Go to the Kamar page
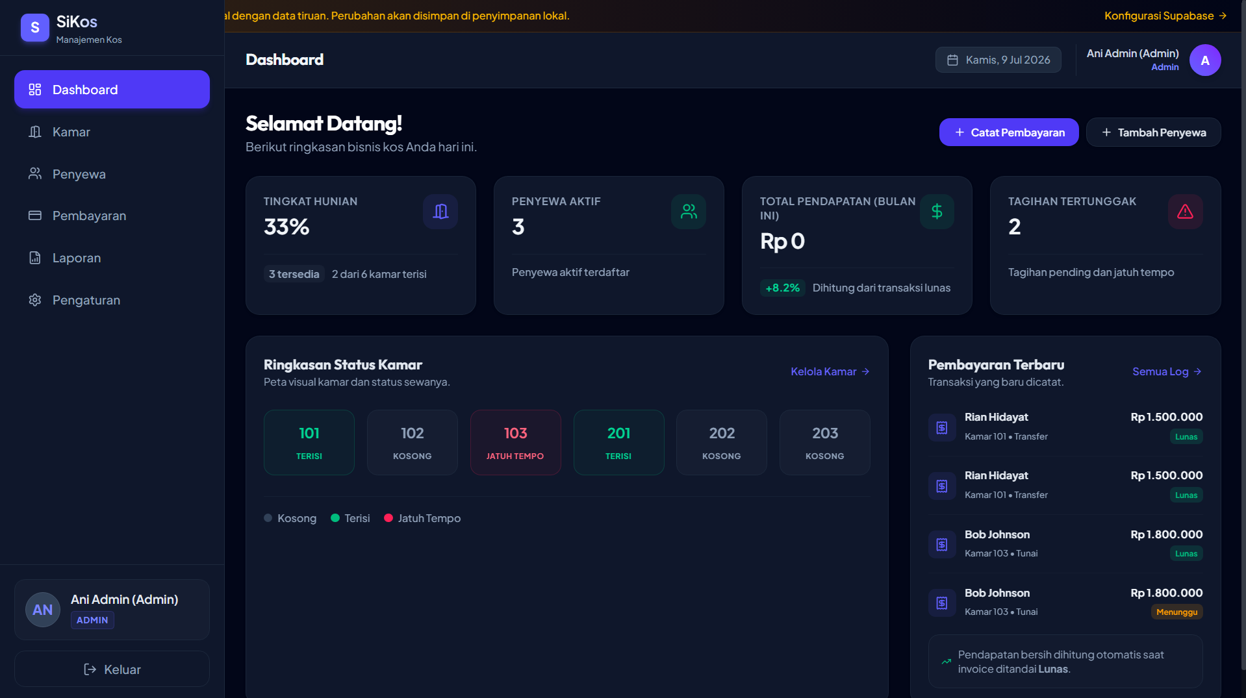Viewport: 1246px width, 698px height. point(112,132)
